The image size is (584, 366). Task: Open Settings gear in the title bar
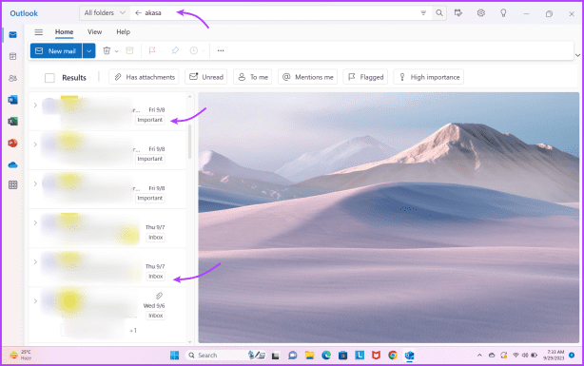pyautogui.click(x=481, y=13)
